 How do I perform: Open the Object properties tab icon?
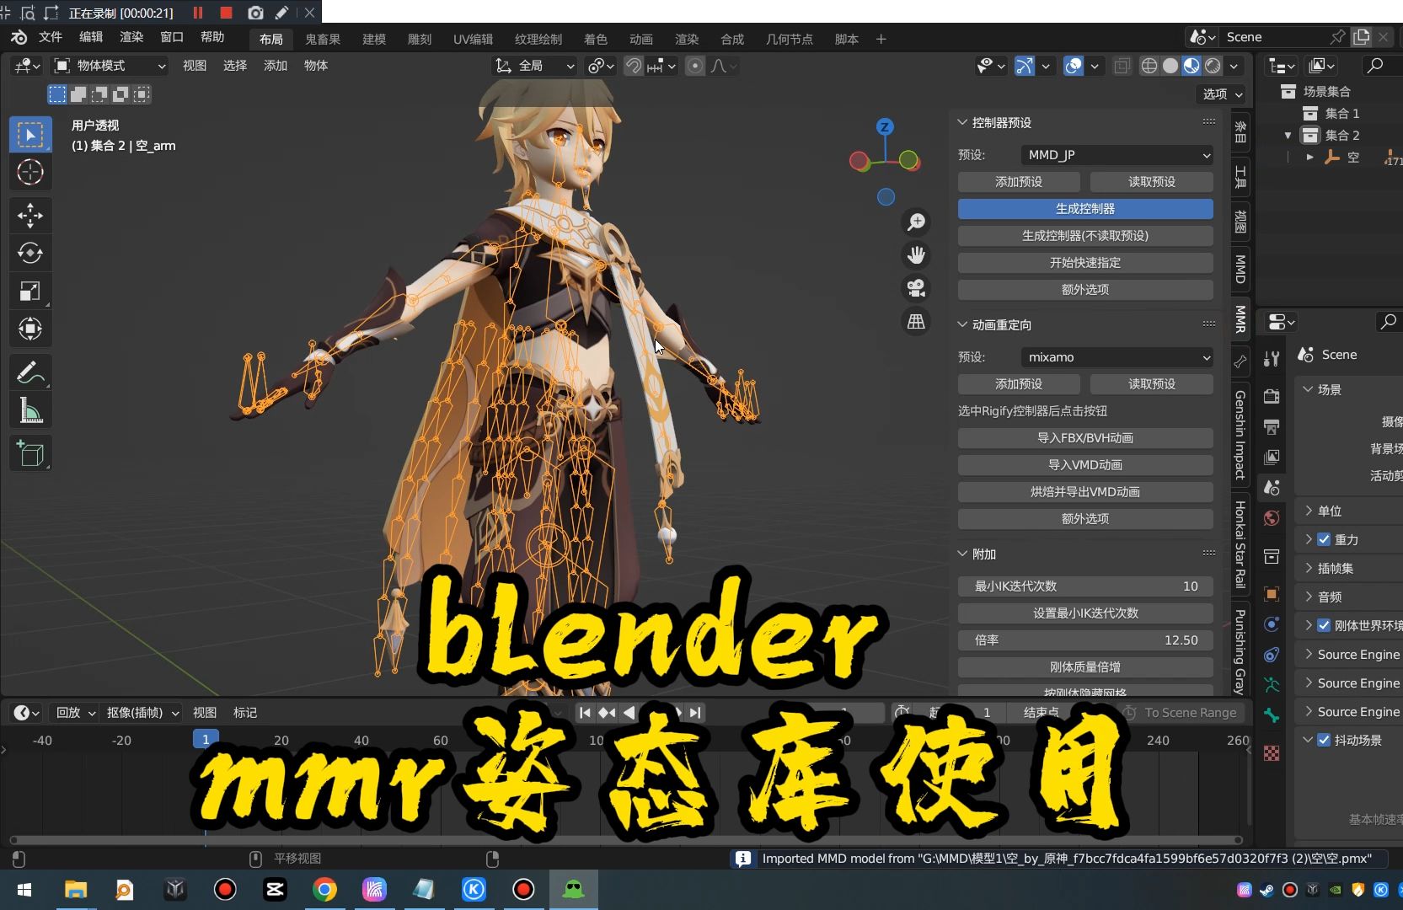click(x=1272, y=594)
